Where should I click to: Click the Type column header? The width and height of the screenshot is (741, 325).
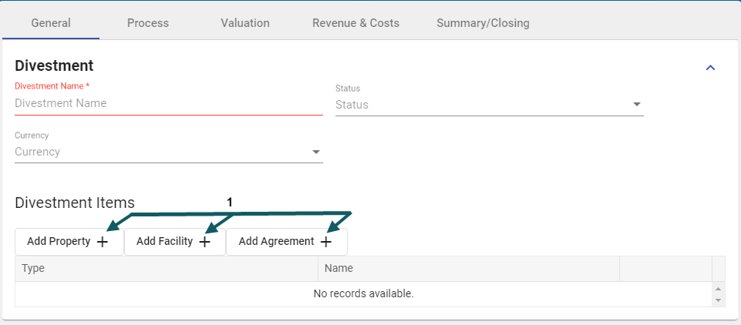tap(166, 269)
